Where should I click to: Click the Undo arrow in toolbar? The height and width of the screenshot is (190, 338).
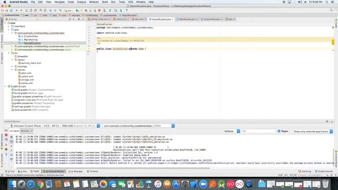pyautogui.click(x=16, y=11)
